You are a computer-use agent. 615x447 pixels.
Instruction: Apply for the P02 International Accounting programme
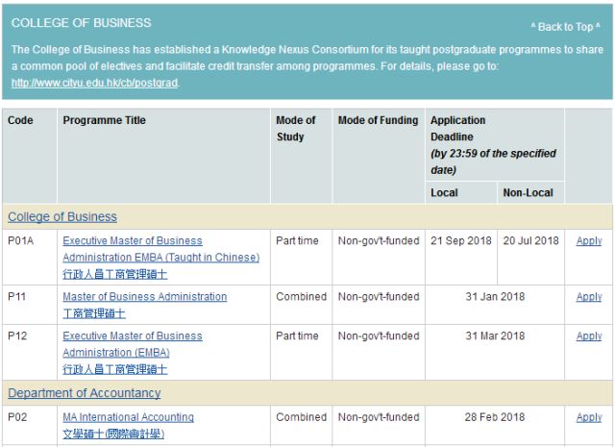point(589,417)
